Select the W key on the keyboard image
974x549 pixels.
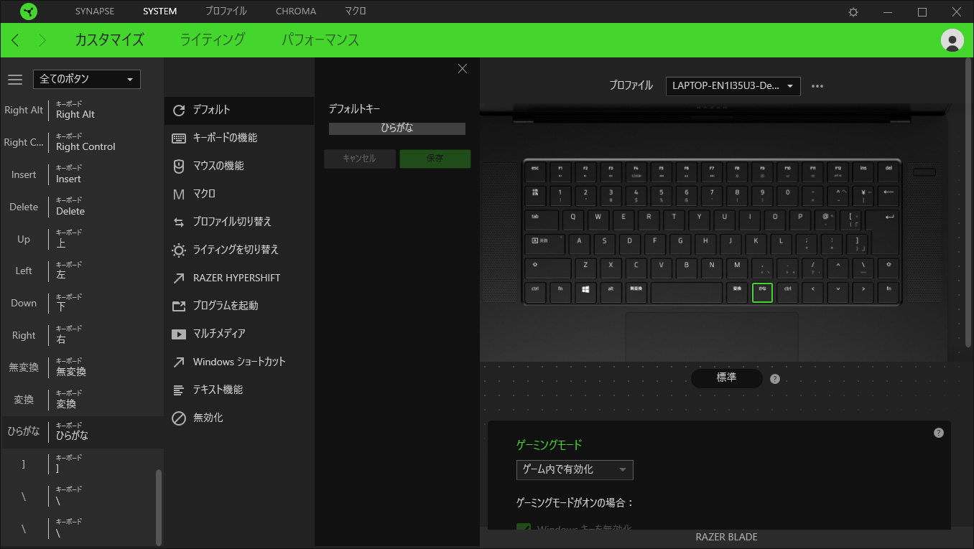[x=598, y=220]
